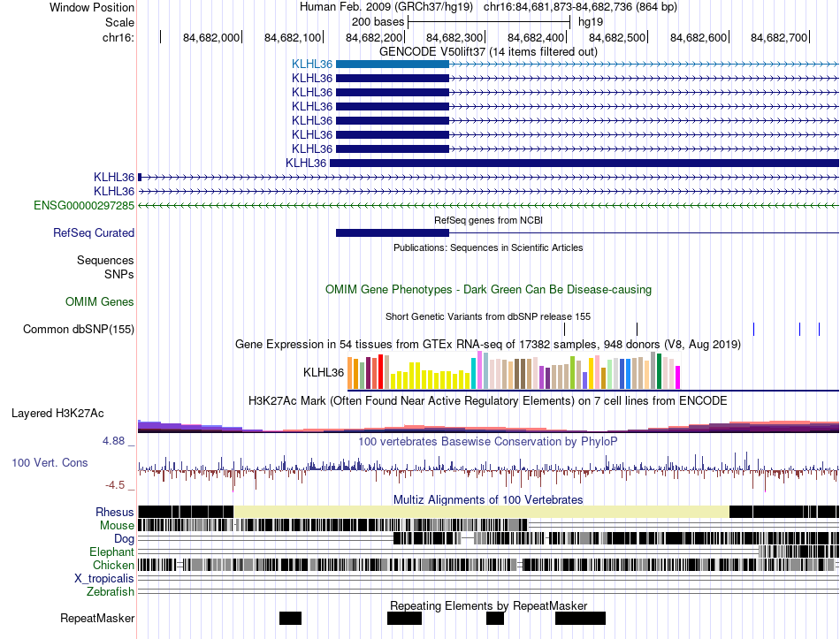Select the light-blue KLHL36 exon block
The image size is (840, 639).
click(392, 65)
